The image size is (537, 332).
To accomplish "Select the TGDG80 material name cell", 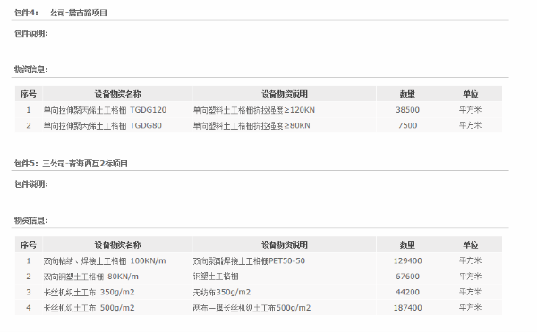I will click(117, 125).
